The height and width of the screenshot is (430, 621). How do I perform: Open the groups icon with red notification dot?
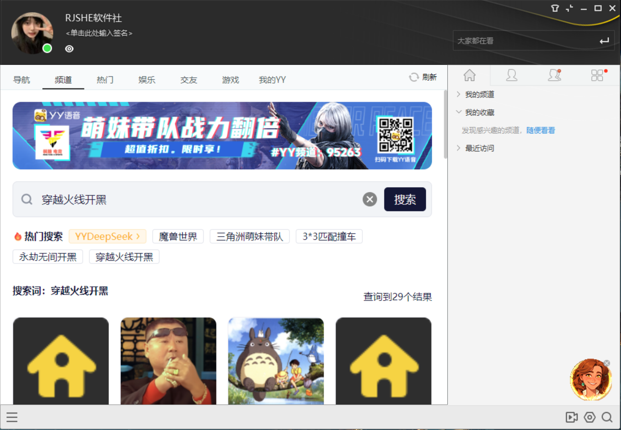point(554,75)
